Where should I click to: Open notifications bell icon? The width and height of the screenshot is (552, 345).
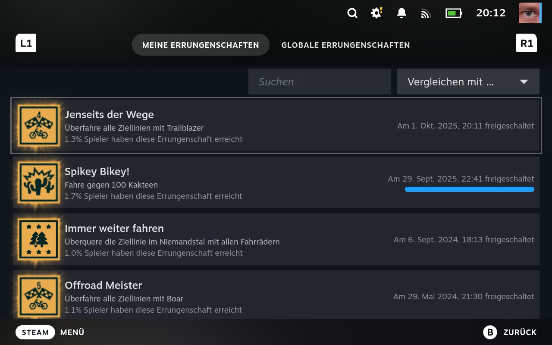pos(401,13)
